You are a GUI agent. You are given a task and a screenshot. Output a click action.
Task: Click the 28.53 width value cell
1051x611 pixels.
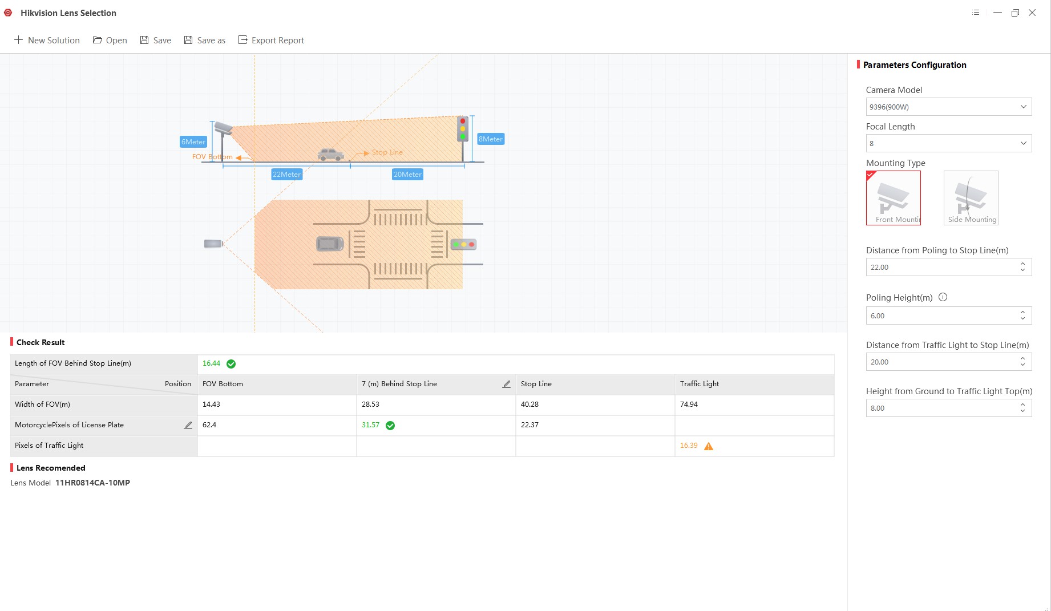pos(436,404)
